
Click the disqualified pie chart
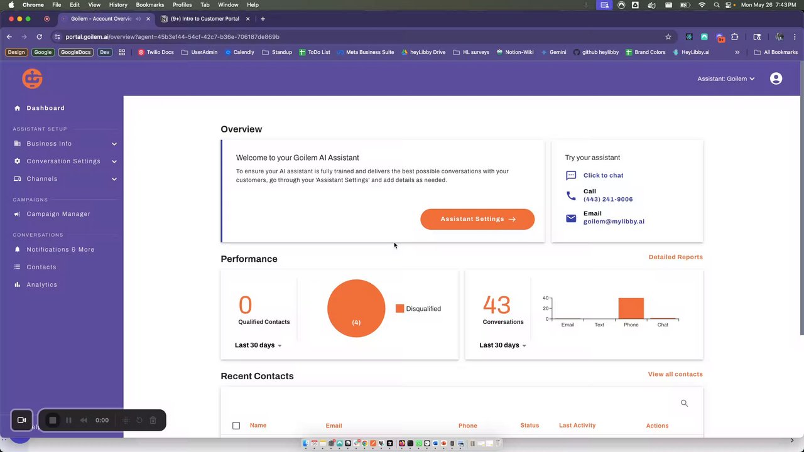tap(356, 308)
